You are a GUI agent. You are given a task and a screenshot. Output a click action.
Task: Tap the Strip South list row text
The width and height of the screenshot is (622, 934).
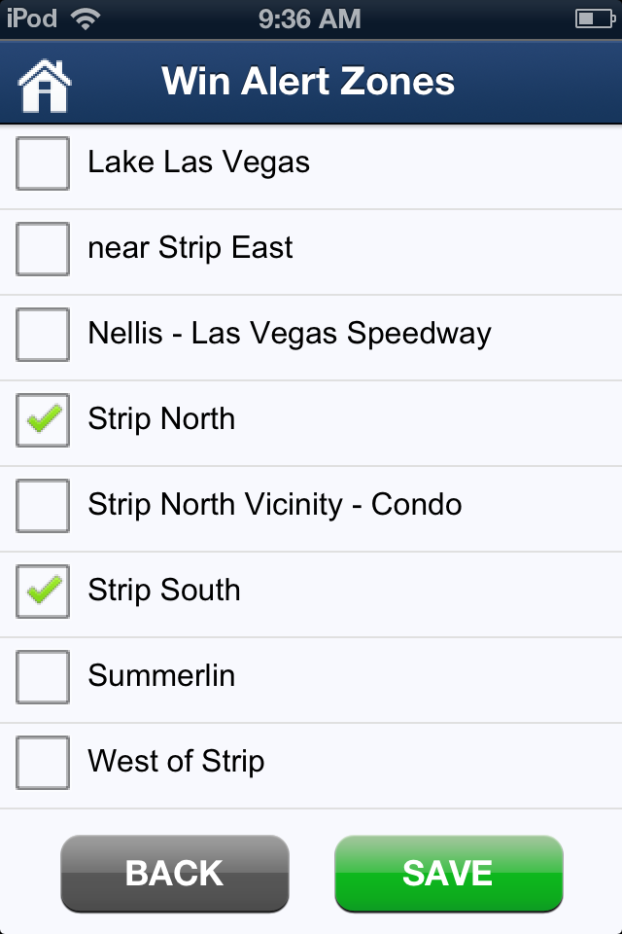pyautogui.click(x=163, y=590)
